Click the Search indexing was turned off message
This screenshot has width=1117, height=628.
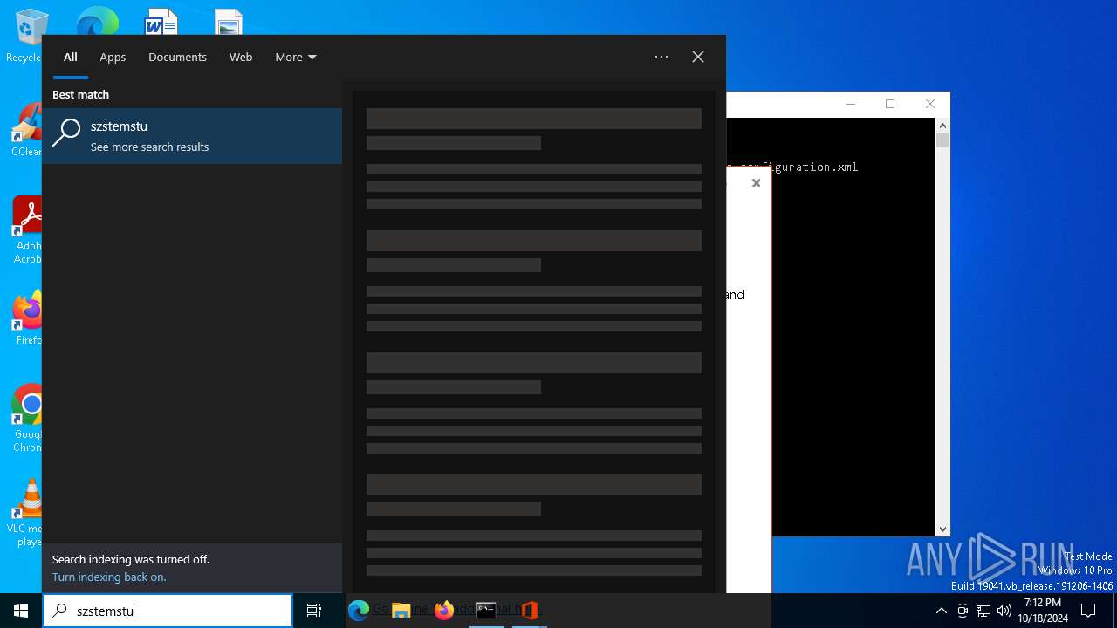pos(131,559)
